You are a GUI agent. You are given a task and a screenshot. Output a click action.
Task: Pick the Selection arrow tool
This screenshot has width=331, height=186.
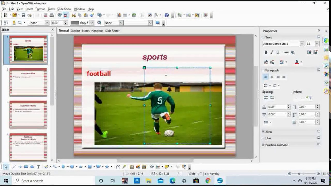click(x=6, y=167)
